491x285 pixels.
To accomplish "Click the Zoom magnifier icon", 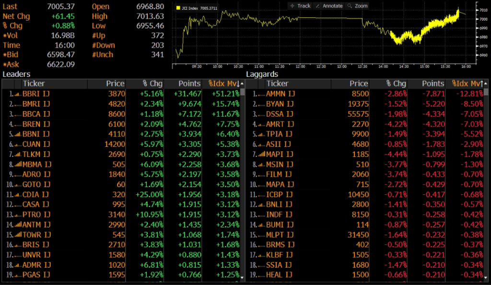I will (350, 6).
